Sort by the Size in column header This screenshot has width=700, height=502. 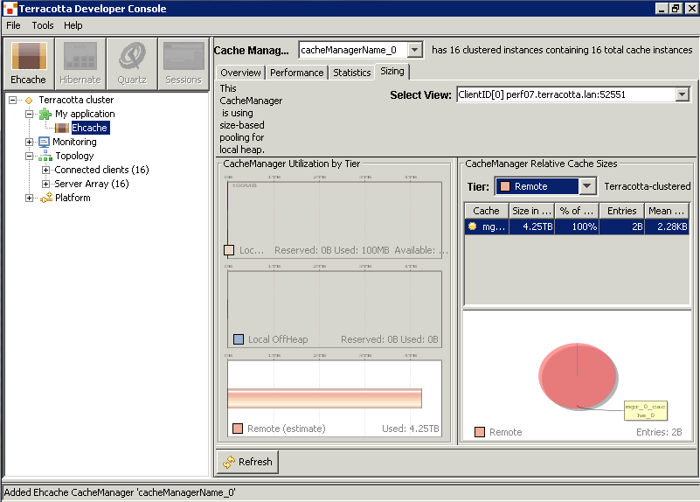(531, 211)
